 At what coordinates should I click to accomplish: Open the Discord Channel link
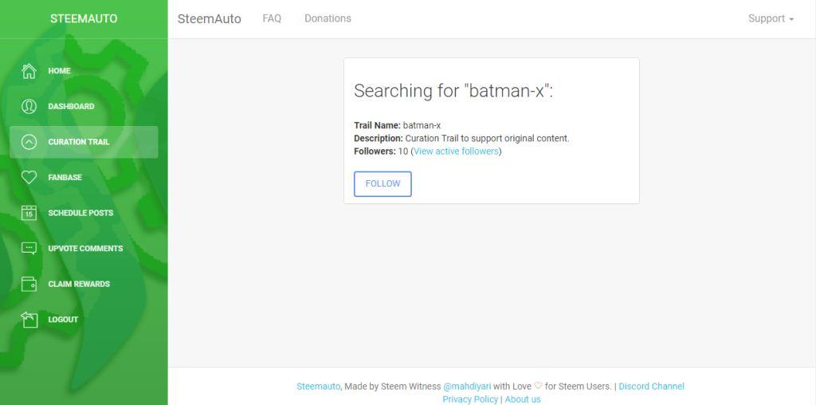[x=652, y=386]
